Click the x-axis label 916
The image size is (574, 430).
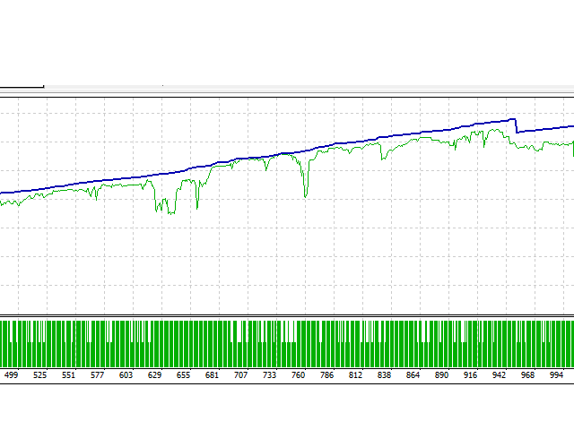coord(470,375)
